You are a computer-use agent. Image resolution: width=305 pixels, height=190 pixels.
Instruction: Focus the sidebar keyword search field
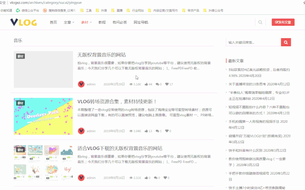click(x=253, y=42)
